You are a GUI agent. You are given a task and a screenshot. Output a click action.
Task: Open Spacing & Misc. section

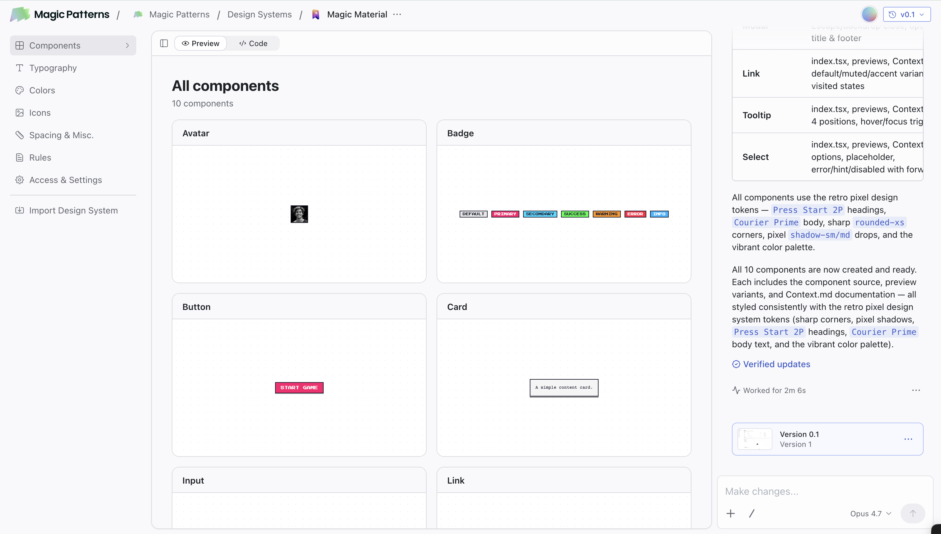73,135
